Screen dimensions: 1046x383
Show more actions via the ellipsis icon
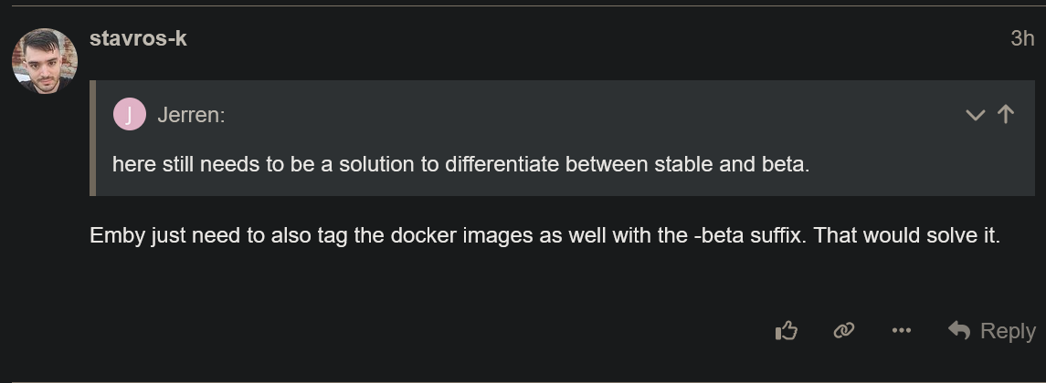(x=901, y=331)
